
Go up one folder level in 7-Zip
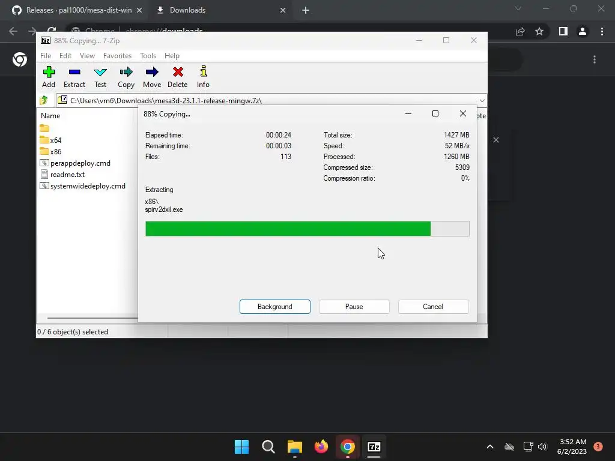pyautogui.click(x=44, y=100)
